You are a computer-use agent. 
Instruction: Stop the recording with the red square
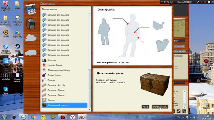pyautogui.click(x=205, y=2)
